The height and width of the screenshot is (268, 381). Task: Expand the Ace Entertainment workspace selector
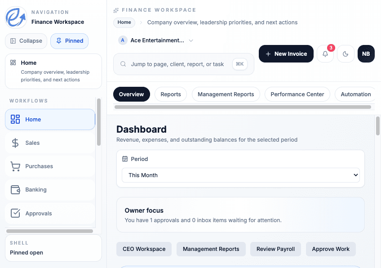191,40
